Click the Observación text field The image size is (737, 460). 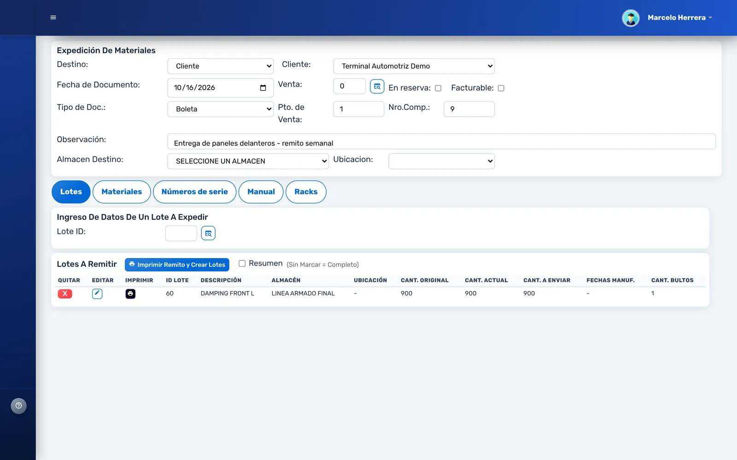(442, 142)
